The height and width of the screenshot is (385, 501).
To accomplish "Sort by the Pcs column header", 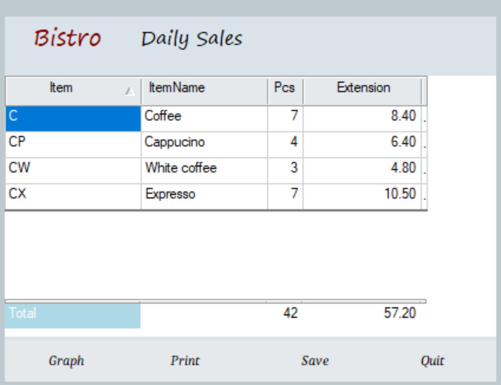I will click(x=285, y=88).
